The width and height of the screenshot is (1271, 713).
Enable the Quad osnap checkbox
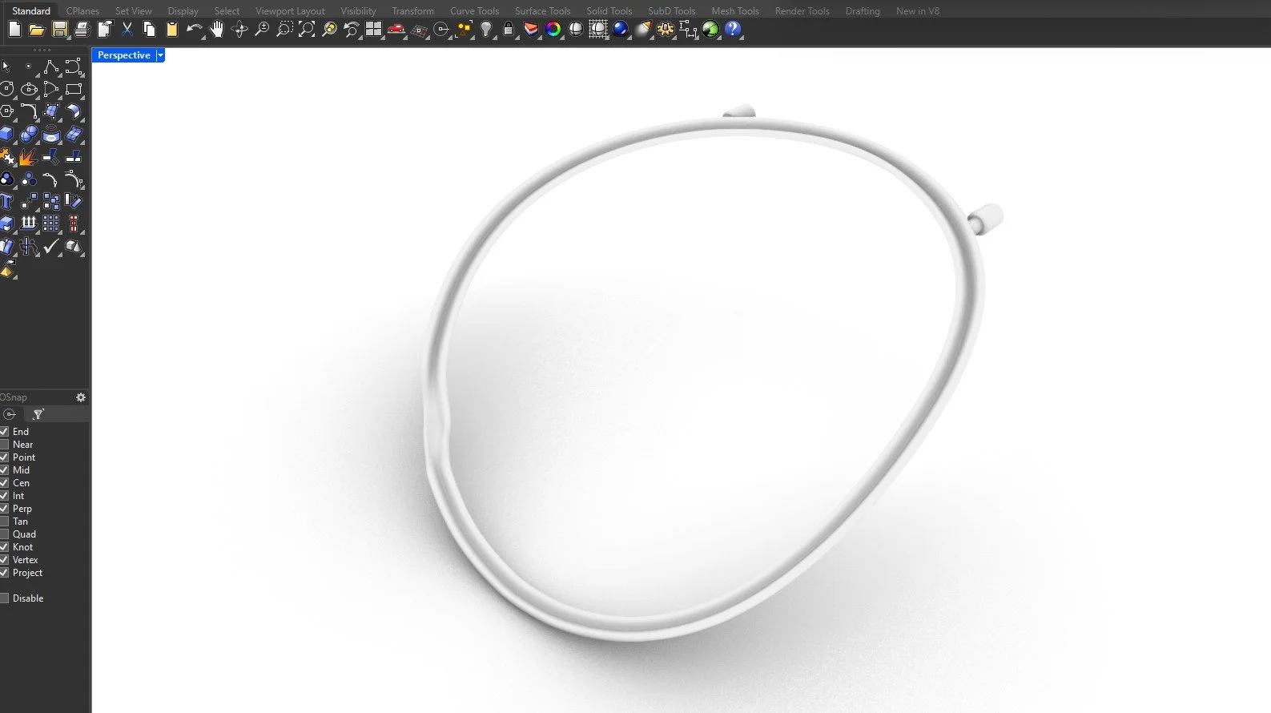4,534
